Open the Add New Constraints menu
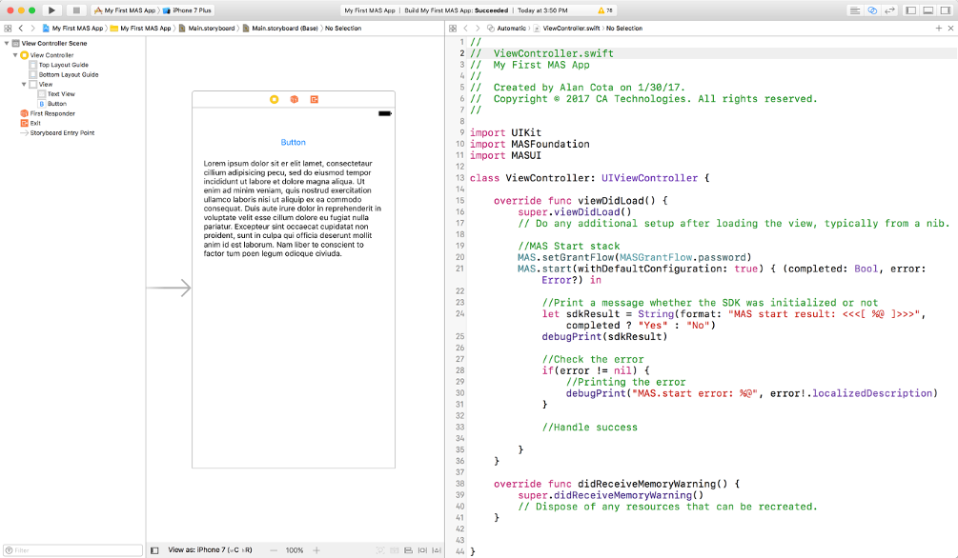Viewport: 958px width, 558px height. pos(422,550)
